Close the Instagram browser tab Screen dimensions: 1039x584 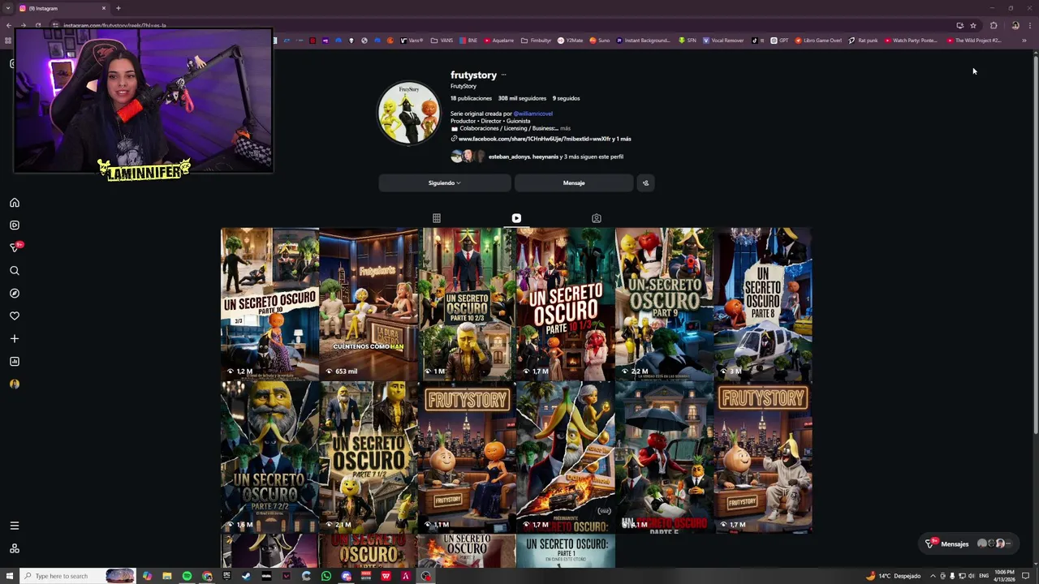coord(104,8)
